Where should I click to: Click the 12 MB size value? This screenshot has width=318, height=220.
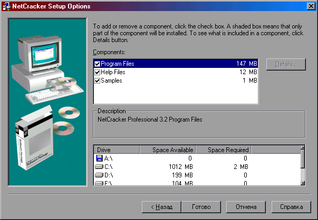248,72
